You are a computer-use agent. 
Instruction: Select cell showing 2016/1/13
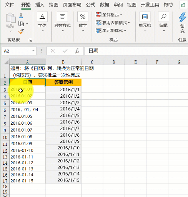[x=63, y=167]
